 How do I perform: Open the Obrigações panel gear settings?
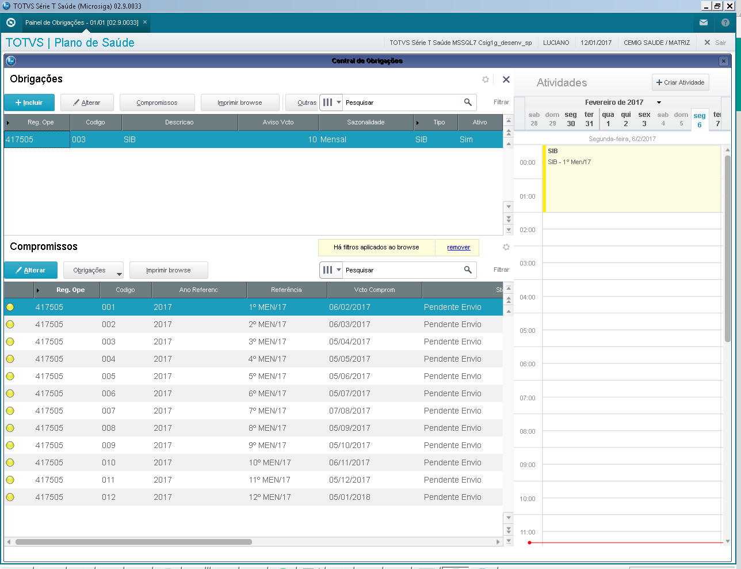click(x=486, y=79)
